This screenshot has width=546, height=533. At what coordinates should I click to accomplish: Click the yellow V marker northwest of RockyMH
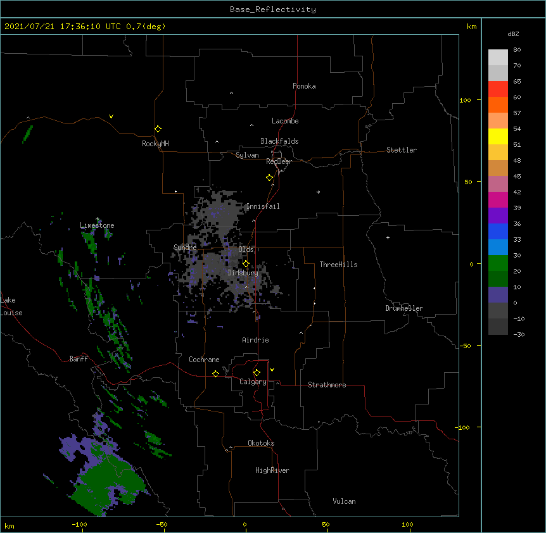point(111,116)
